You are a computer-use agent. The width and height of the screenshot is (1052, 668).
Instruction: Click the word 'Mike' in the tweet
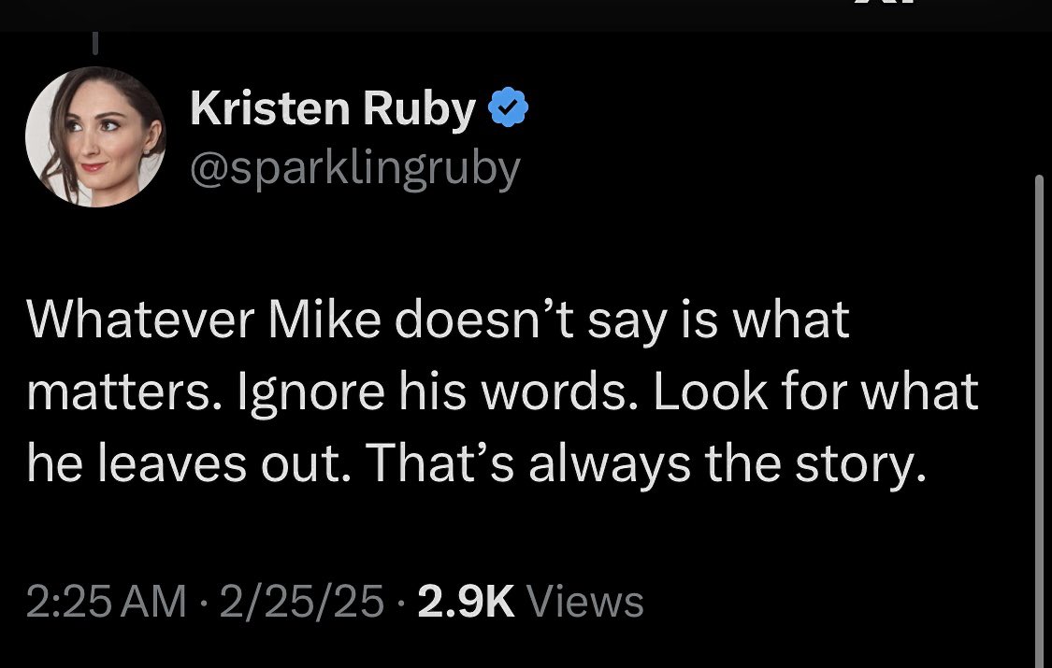click(x=324, y=320)
